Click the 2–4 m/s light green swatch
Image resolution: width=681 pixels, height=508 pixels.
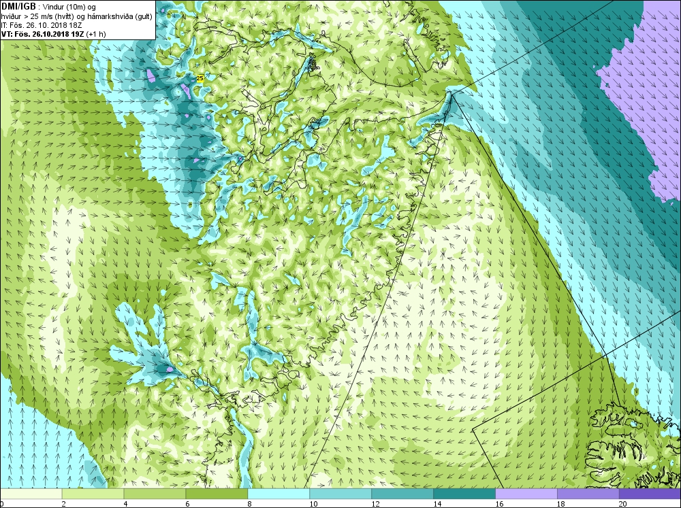coord(93,494)
